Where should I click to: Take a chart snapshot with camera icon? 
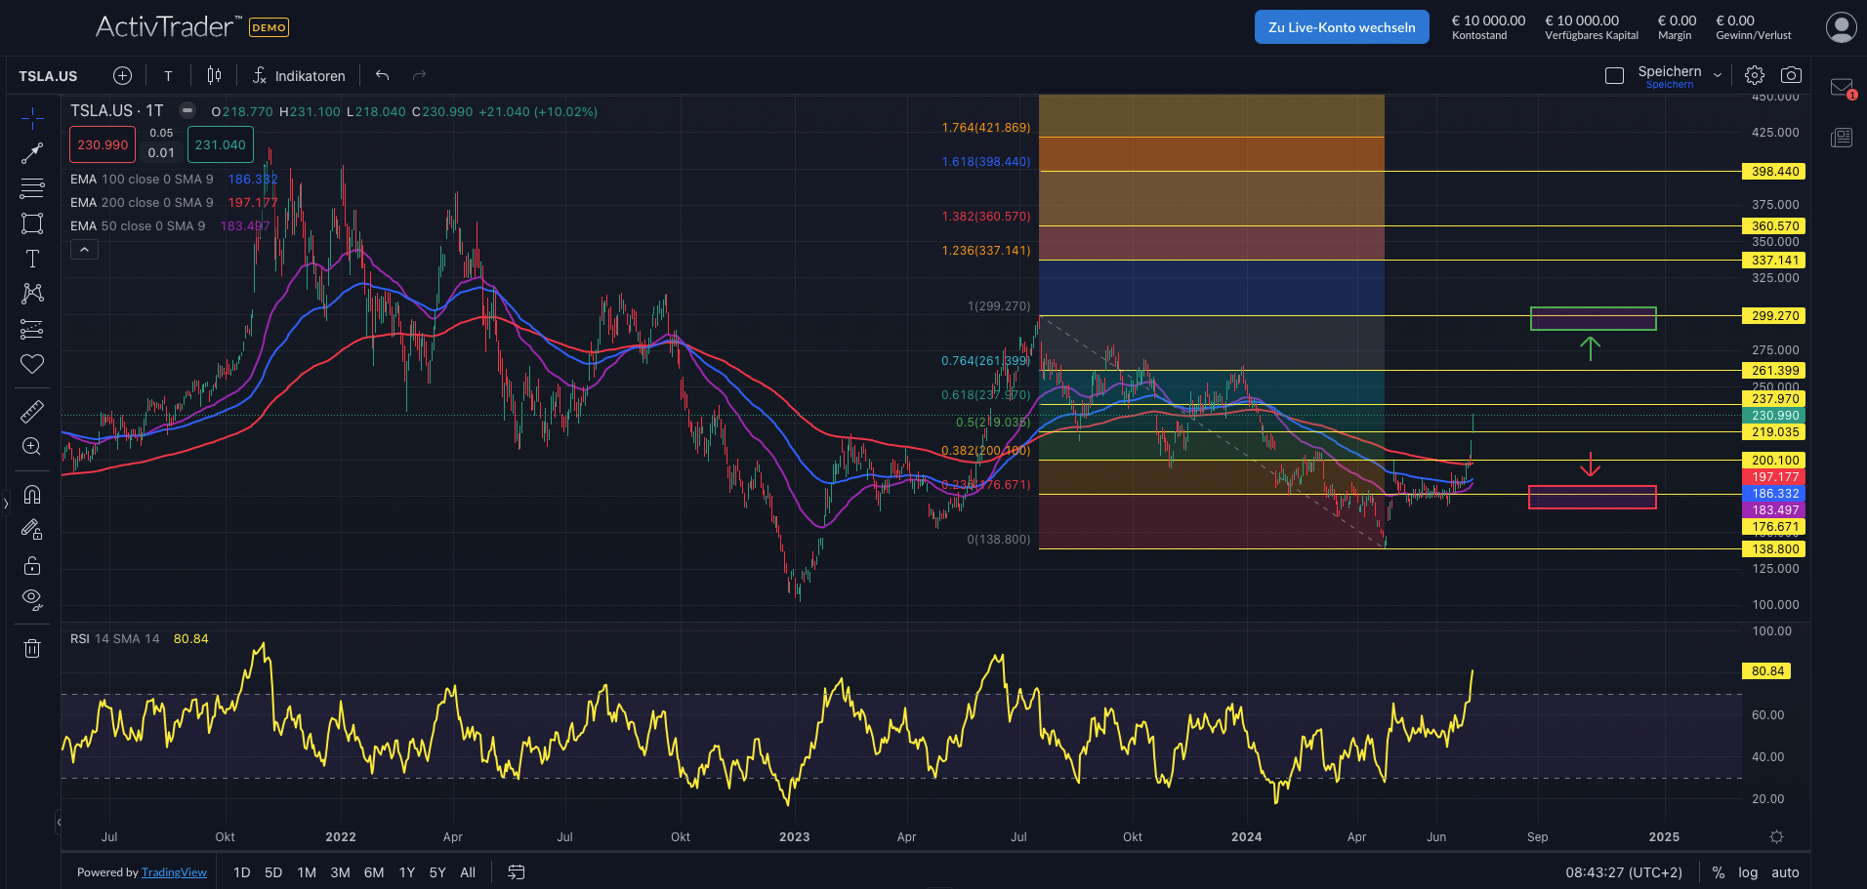click(x=1791, y=75)
